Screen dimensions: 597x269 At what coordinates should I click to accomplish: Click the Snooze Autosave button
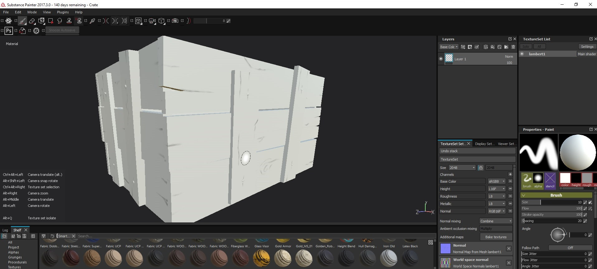62,30
